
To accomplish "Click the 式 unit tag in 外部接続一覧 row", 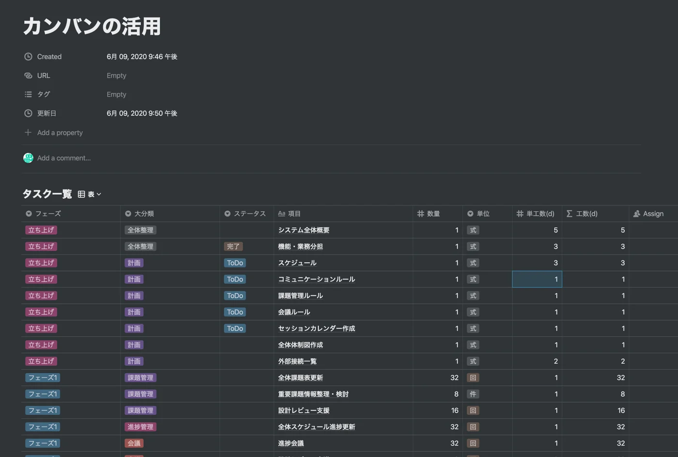I will [473, 362].
